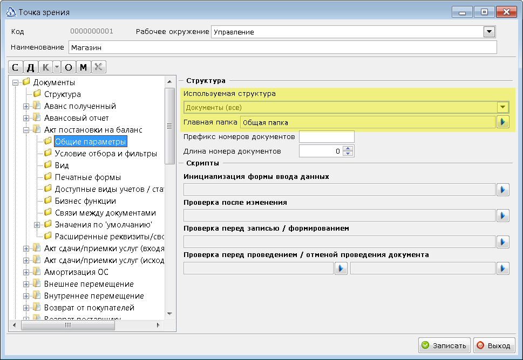Viewport: 523px width, 360px height.
Task: Click the tree horizontal scrollbar right arrow
Action: [x=158, y=325]
